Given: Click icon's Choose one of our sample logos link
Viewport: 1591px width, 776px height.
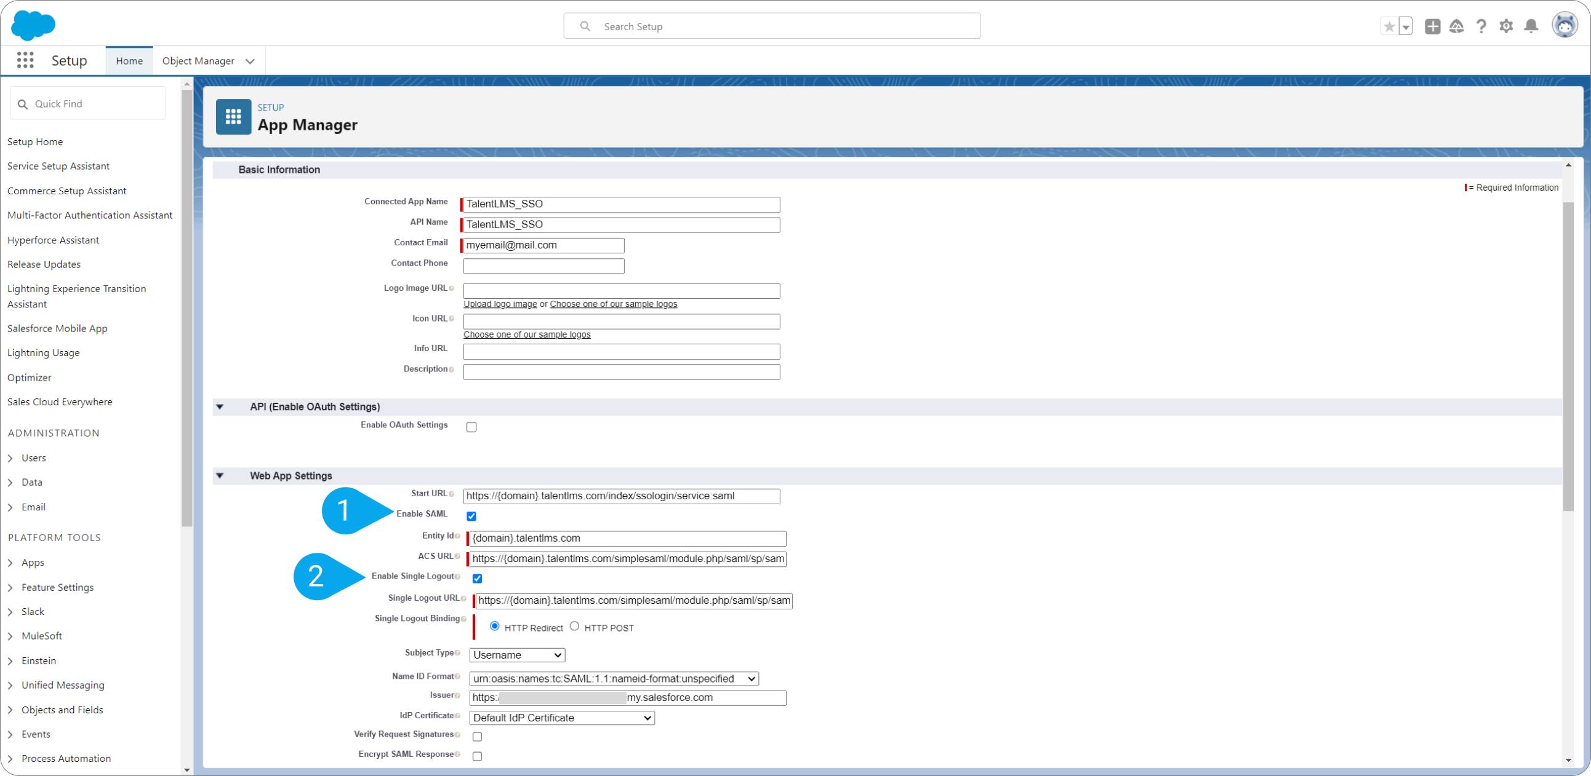Looking at the screenshot, I should tap(527, 335).
